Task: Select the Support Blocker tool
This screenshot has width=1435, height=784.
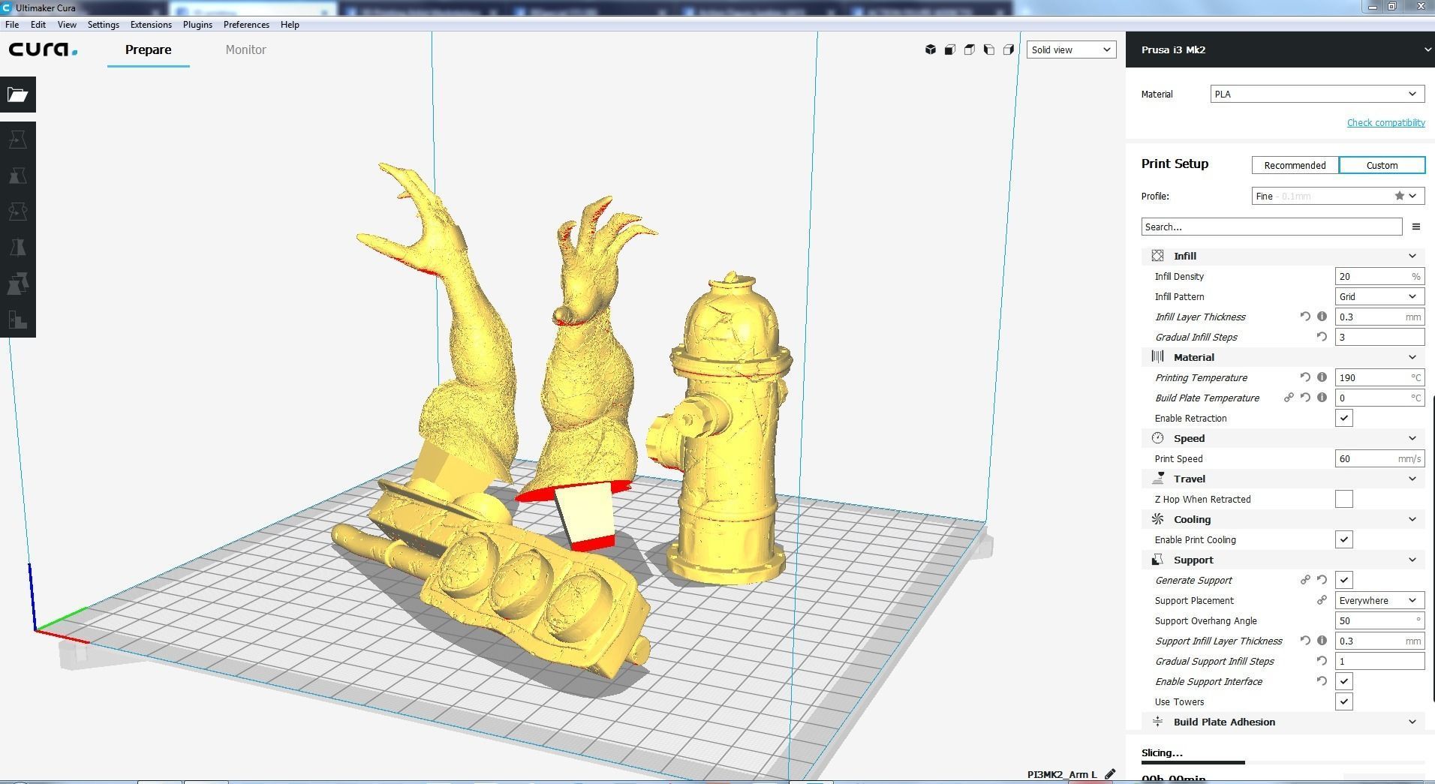Action: pyautogui.click(x=18, y=320)
